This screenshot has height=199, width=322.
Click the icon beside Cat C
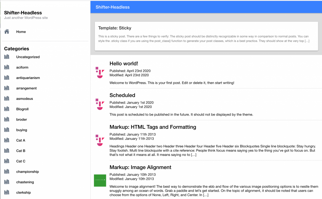coord(7,161)
